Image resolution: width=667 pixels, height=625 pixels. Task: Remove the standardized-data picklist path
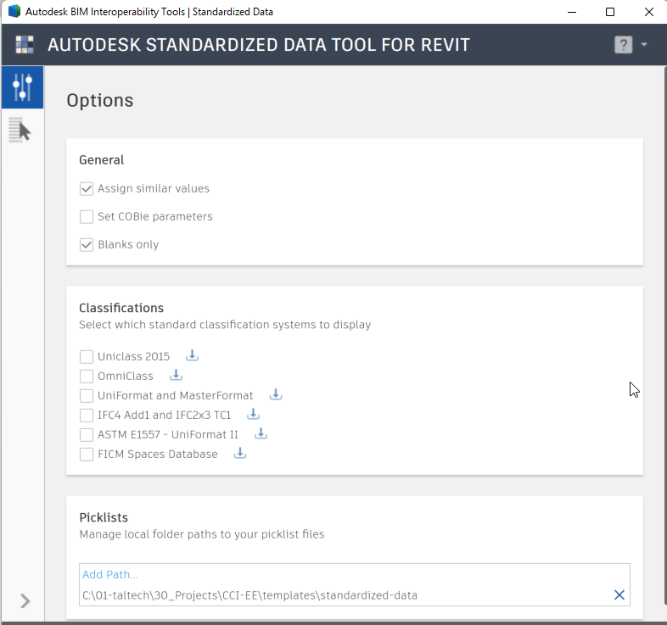click(x=619, y=594)
